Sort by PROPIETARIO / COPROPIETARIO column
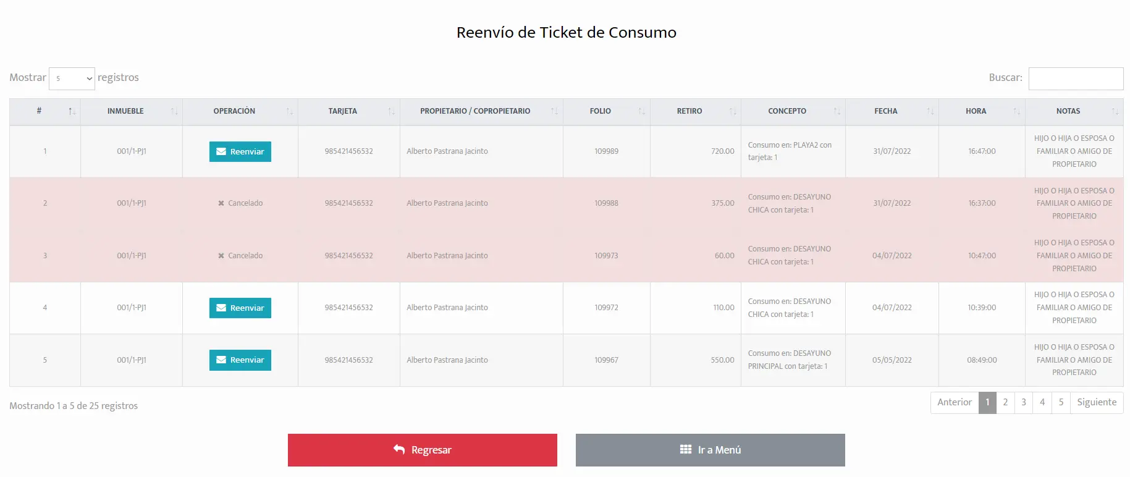 point(481,111)
